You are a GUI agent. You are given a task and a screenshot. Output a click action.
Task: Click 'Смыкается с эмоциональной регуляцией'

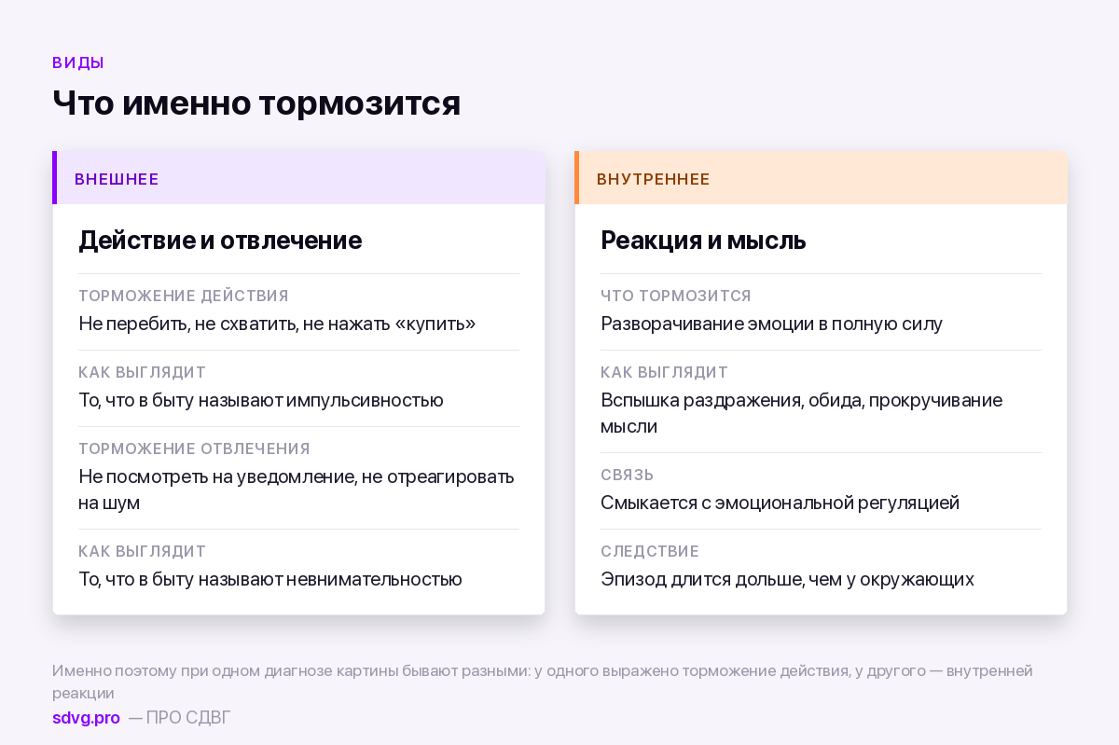pyautogui.click(x=780, y=503)
